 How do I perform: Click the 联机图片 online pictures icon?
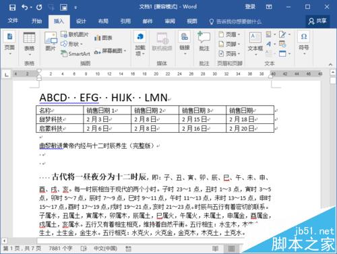75,34
